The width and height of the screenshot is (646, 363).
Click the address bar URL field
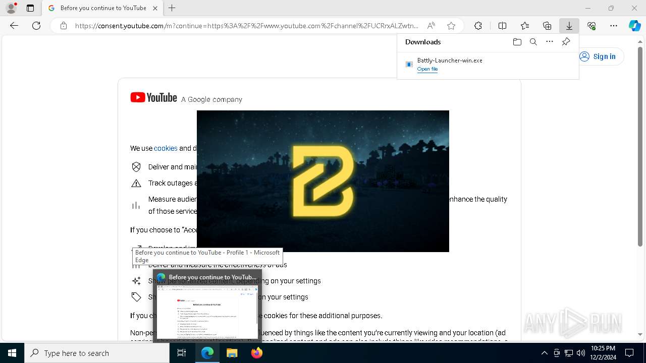[x=247, y=26]
